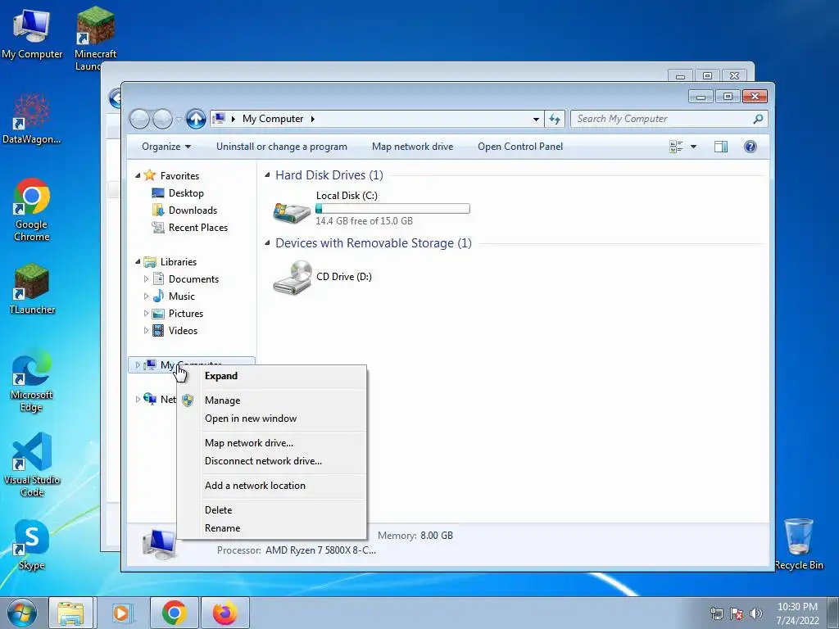Open Downloads under Favorites
The width and height of the screenshot is (839, 629).
[x=184, y=210]
